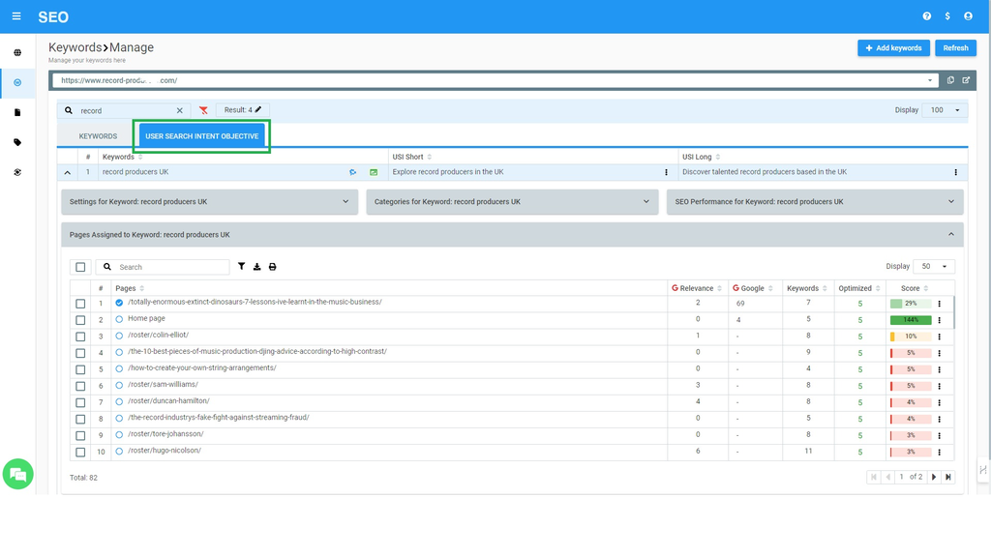Open website in new tab icon
Viewport: 991px width, 557px height.
[966, 80]
